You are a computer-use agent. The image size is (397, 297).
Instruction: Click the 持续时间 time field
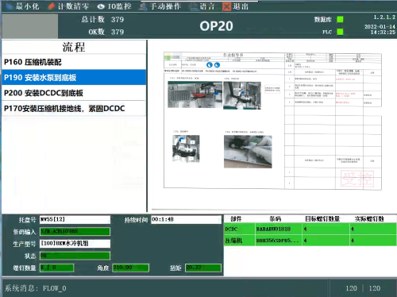186,219
